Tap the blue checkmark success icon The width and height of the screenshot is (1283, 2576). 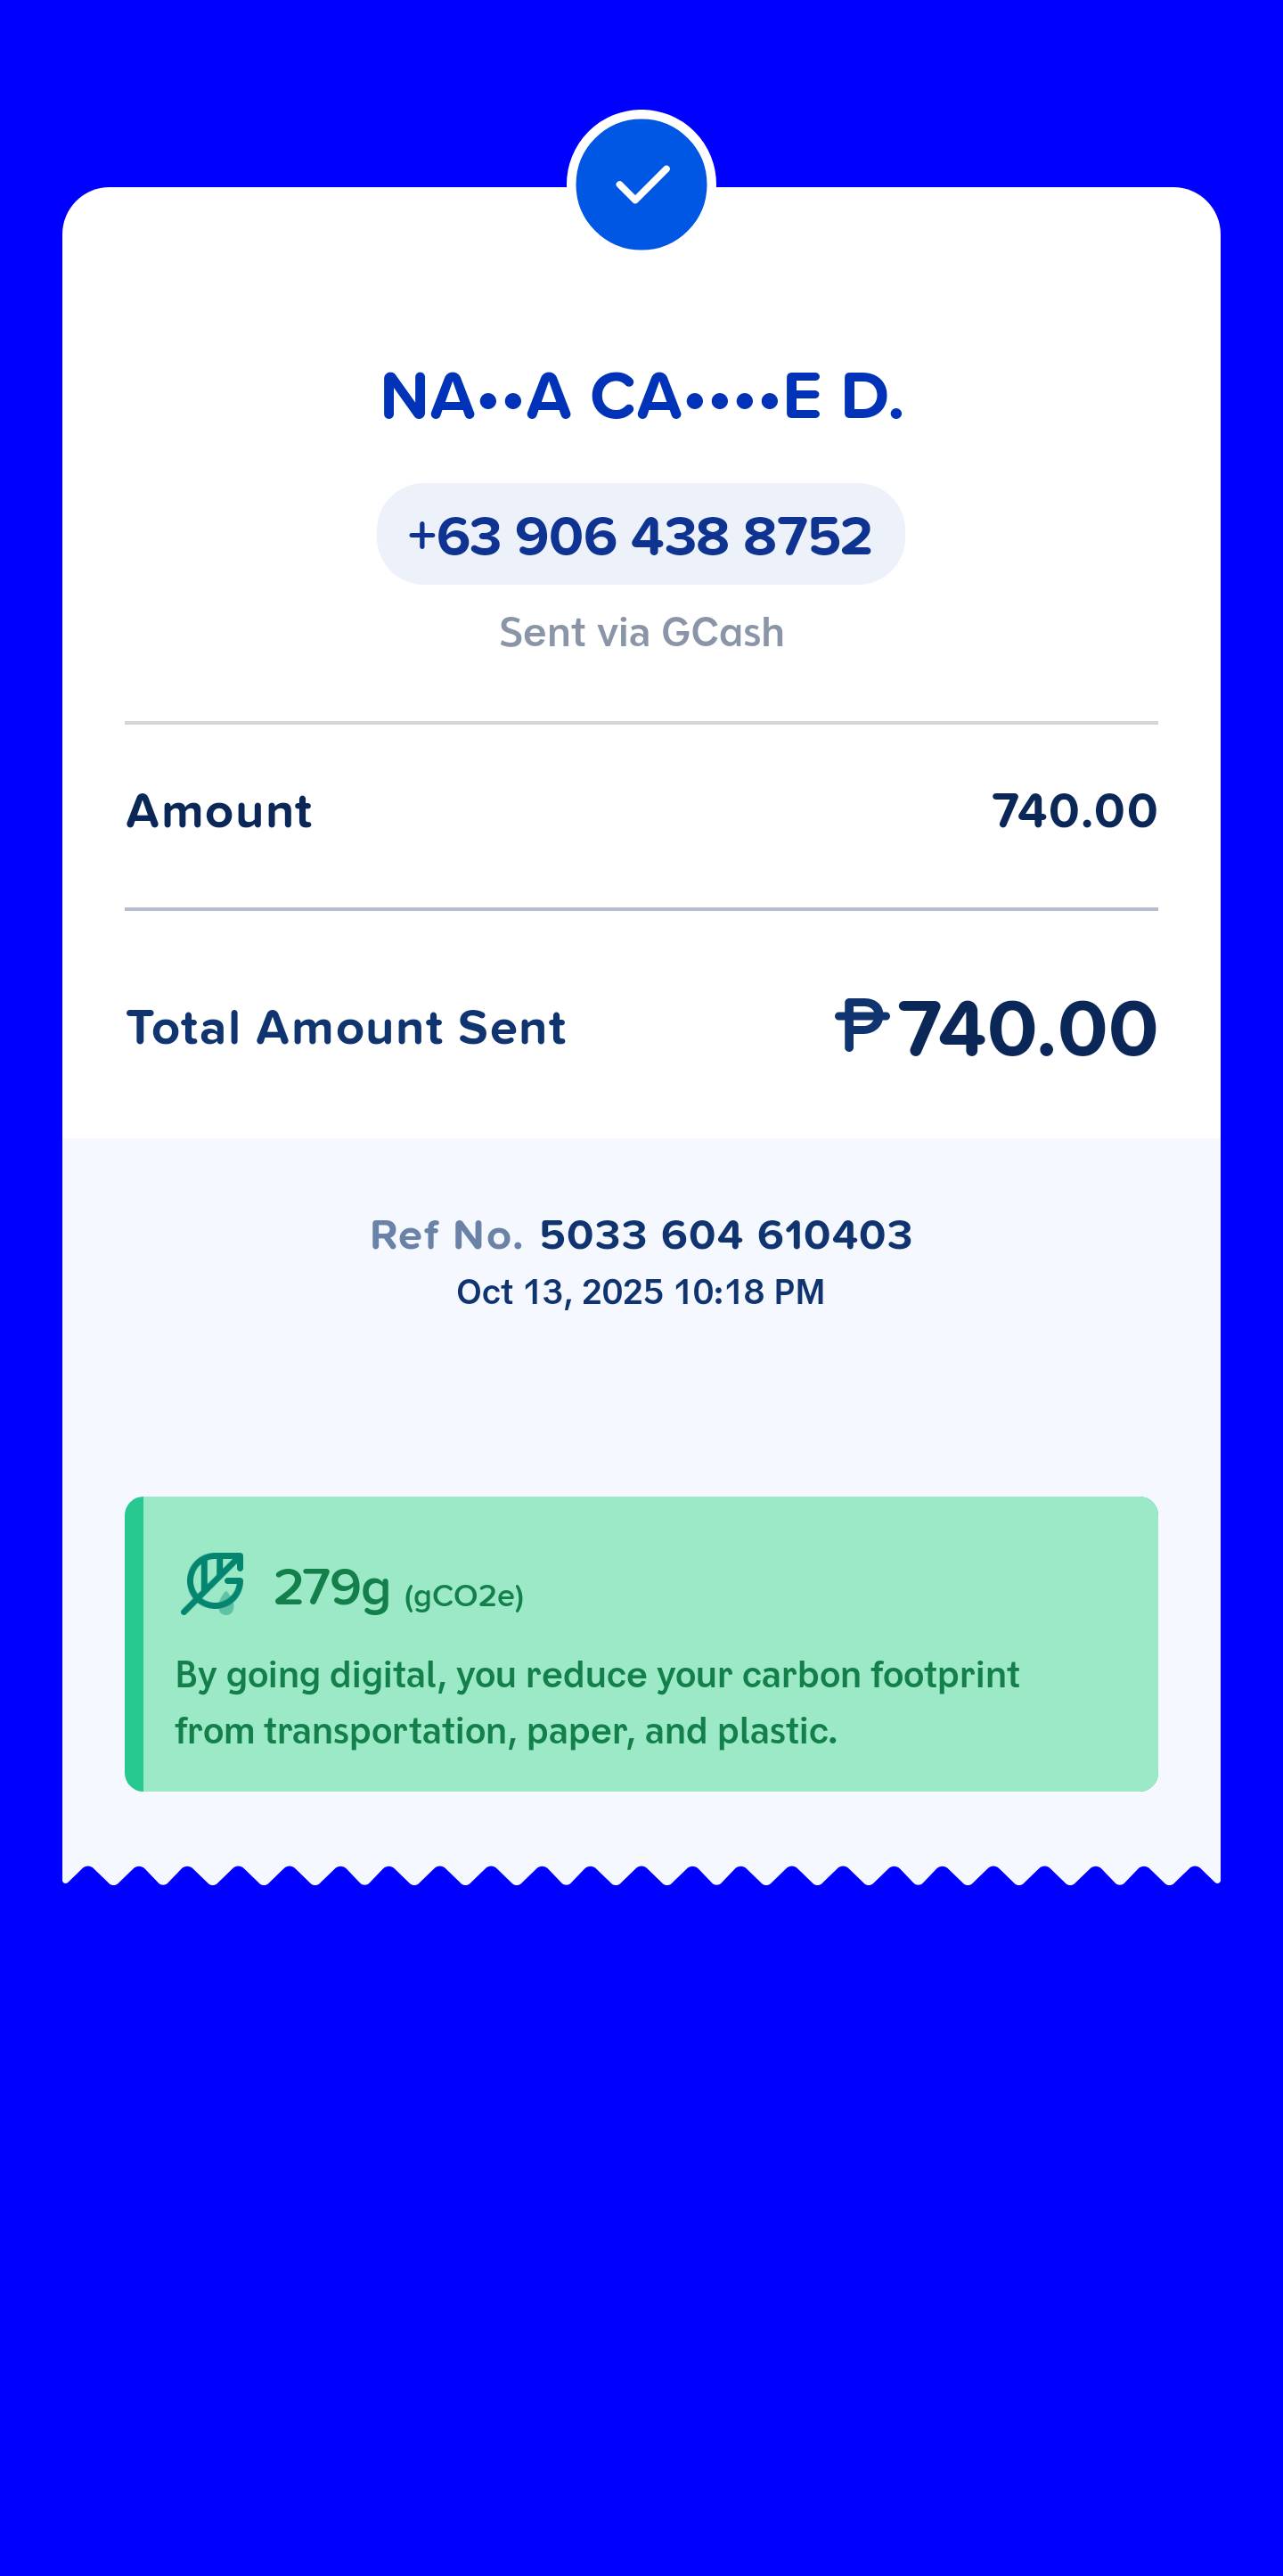[641, 185]
